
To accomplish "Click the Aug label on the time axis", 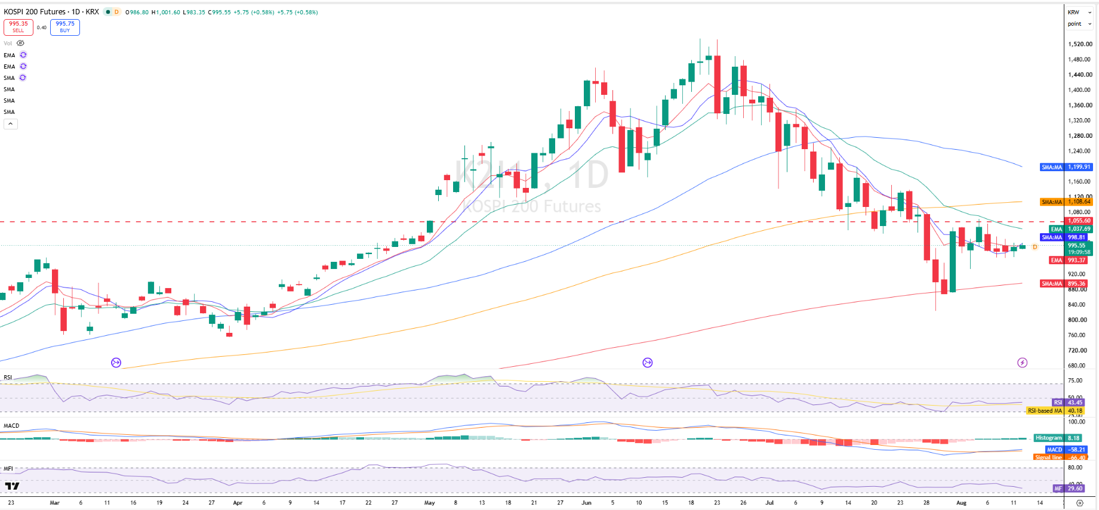I will (x=961, y=503).
